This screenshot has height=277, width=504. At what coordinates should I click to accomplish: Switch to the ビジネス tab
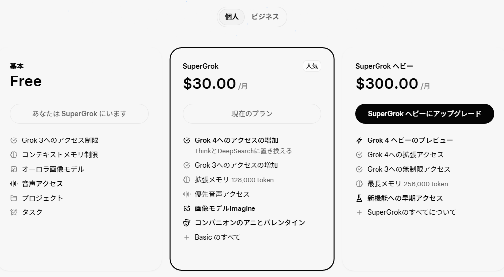point(265,17)
